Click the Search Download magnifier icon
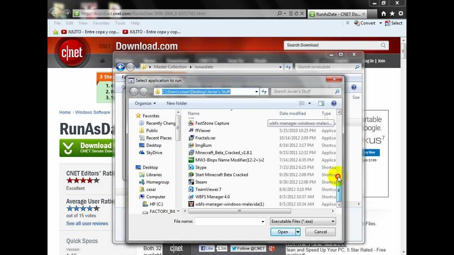 [383, 45]
